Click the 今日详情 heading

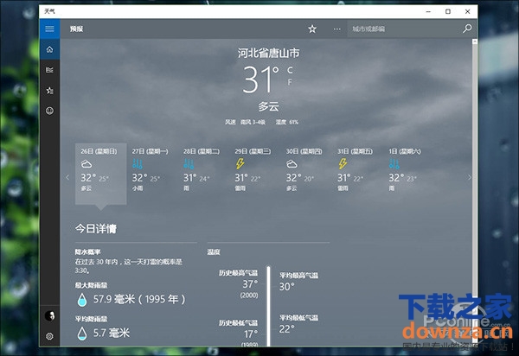coord(96,228)
